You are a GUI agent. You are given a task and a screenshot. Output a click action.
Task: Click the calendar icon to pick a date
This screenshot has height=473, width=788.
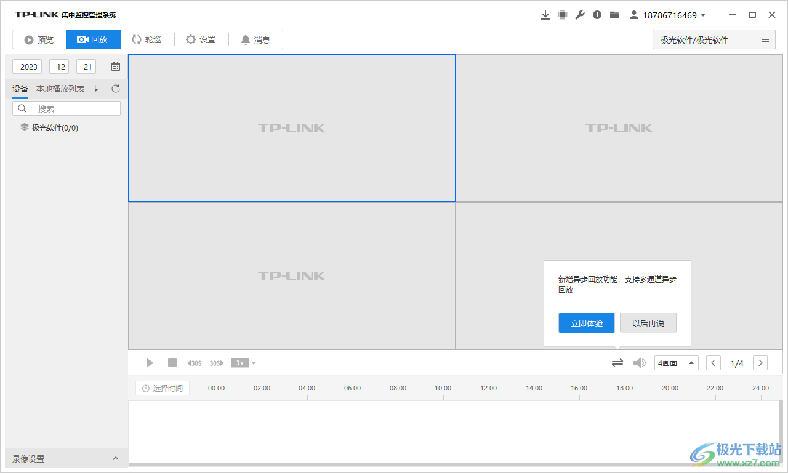point(115,66)
